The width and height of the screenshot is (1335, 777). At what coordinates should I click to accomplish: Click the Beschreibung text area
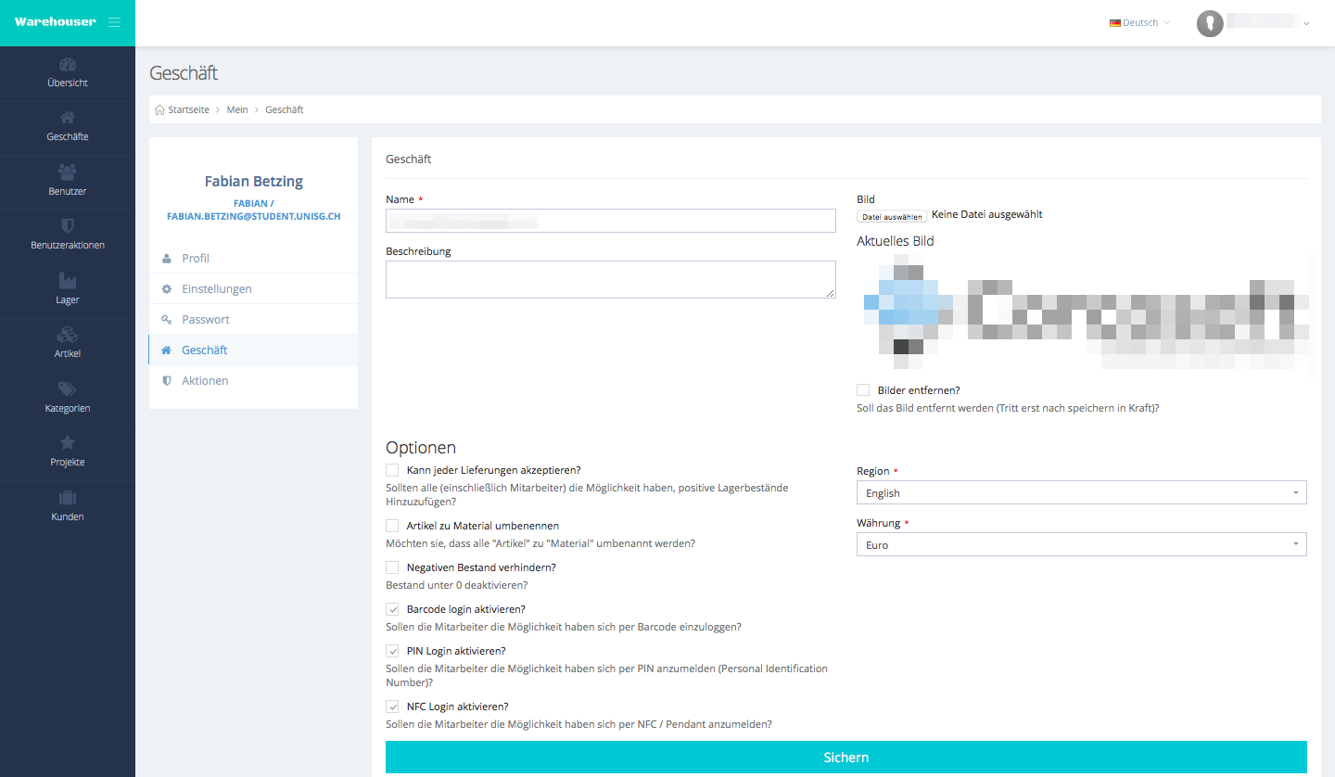[610, 279]
